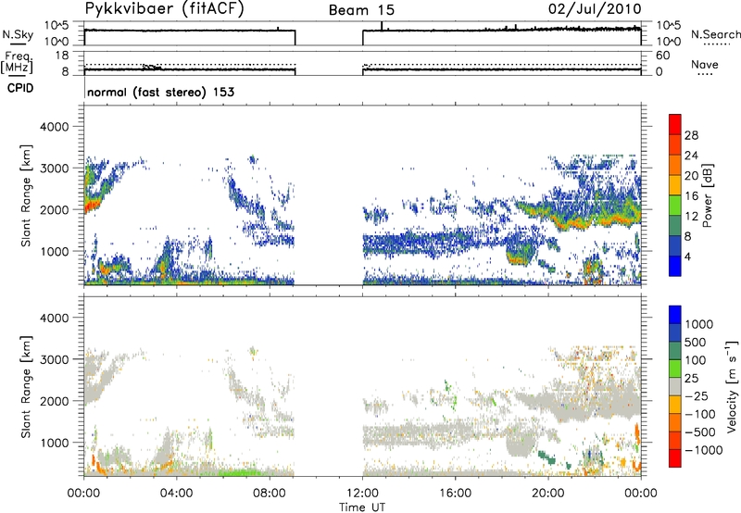This screenshot has width=741, height=513.
Task: Click the 4 tick on Power colorbar
Action: click(687, 256)
